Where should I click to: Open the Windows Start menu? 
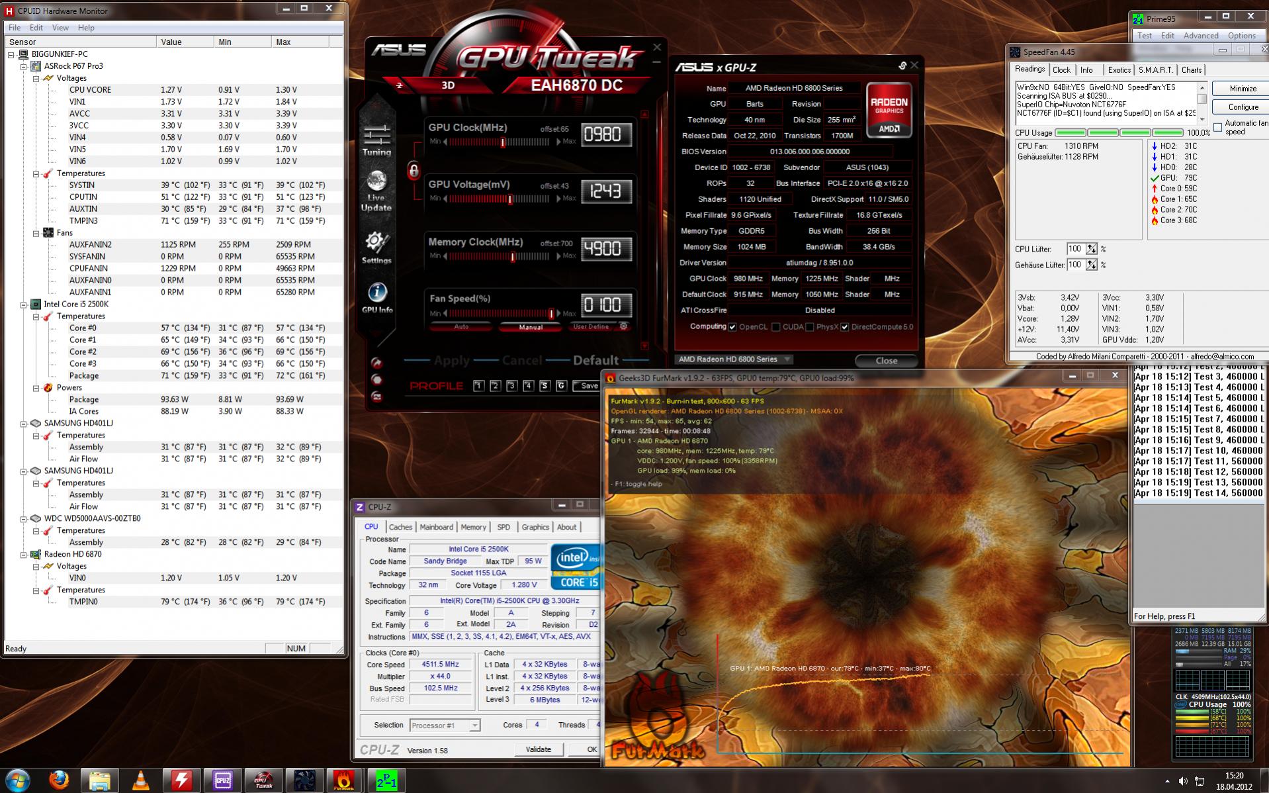[x=18, y=780]
